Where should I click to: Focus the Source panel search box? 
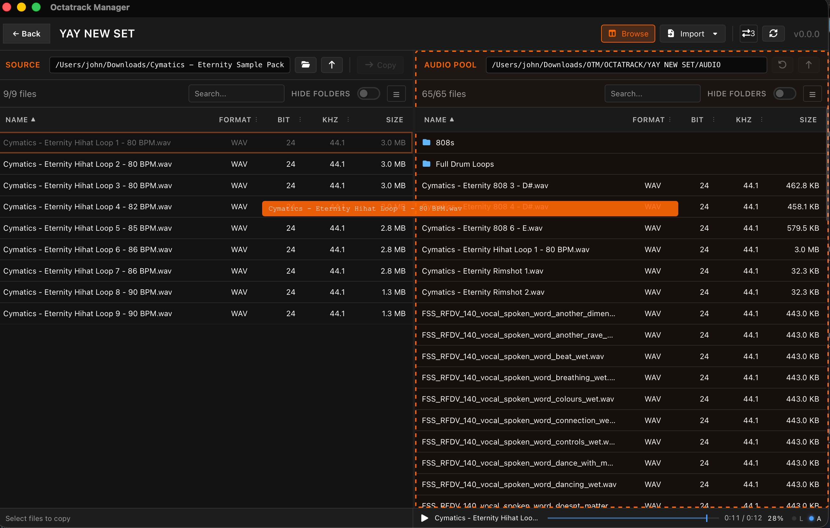click(237, 94)
